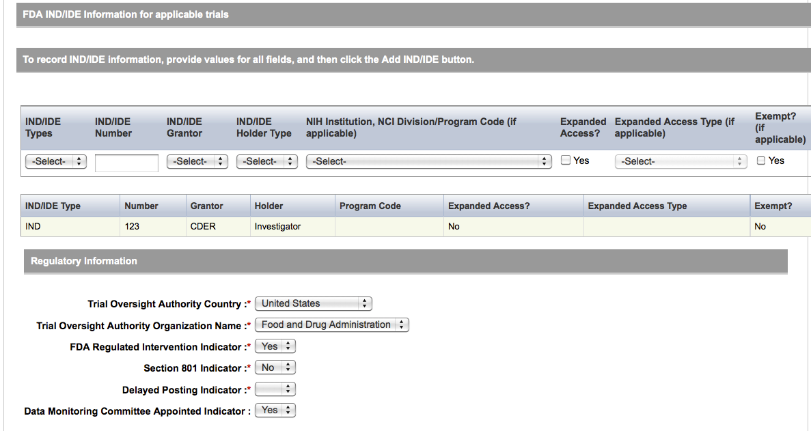Select the Expanded Access No cell
This screenshot has width=811, height=431.
(514, 226)
